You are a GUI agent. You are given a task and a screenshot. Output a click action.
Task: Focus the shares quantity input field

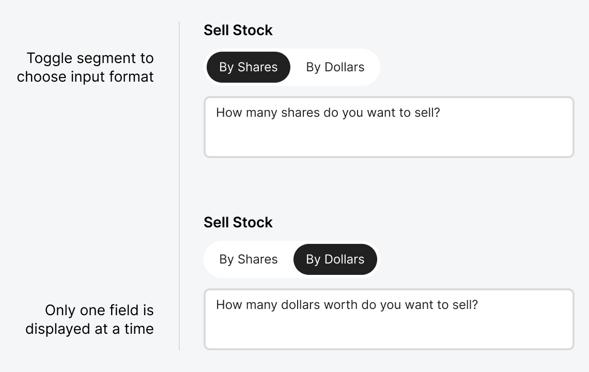pyautogui.click(x=389, y=127)
